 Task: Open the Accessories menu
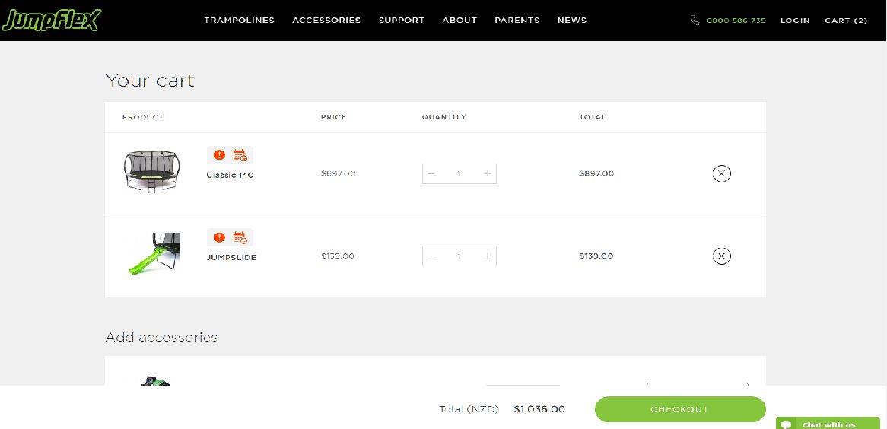(326, 21)
